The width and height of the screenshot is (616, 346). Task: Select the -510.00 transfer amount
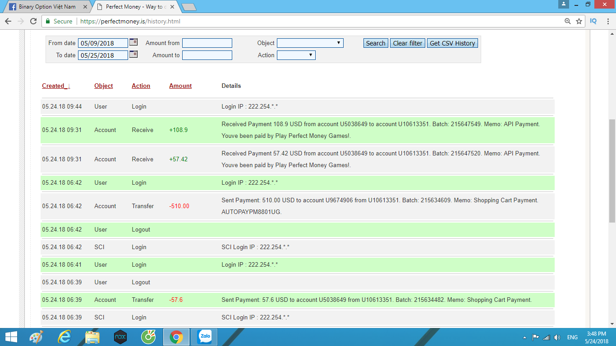click(179, 206)
